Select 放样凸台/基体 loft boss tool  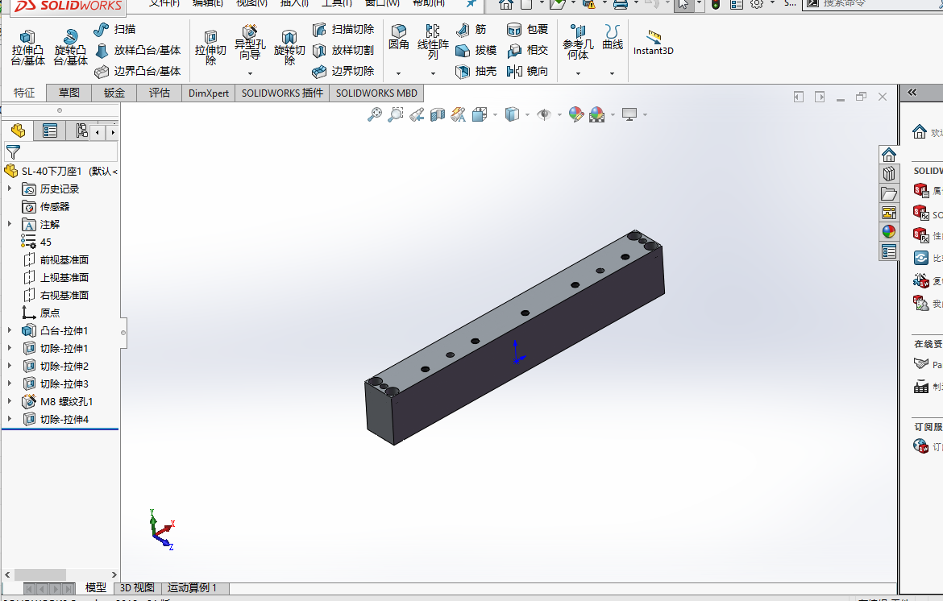[x=138, y=50]
